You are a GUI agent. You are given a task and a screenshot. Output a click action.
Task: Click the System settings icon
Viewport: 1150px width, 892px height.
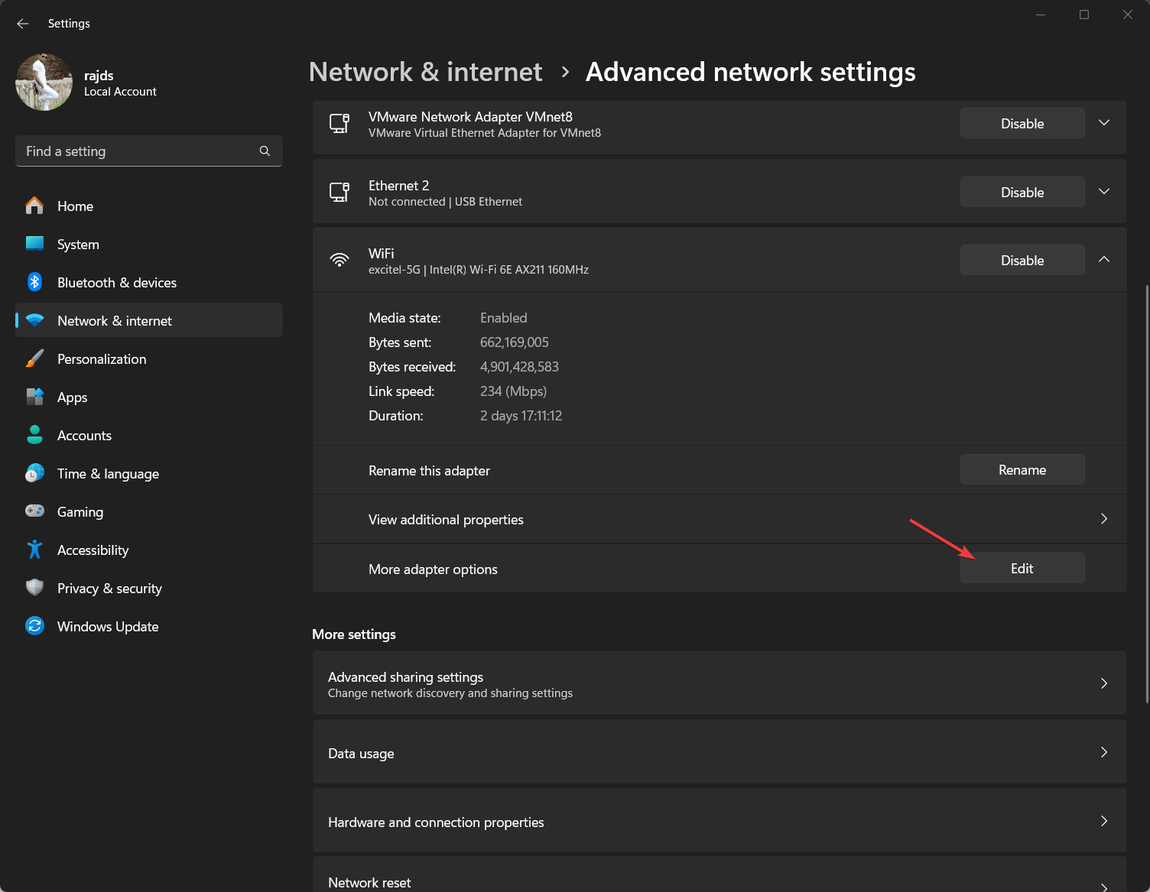[34, 244]
